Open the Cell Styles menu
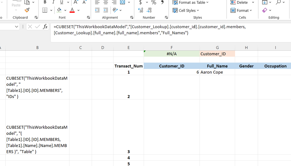The height and width of the screenshot is (166, 291). tap(186, 10)
